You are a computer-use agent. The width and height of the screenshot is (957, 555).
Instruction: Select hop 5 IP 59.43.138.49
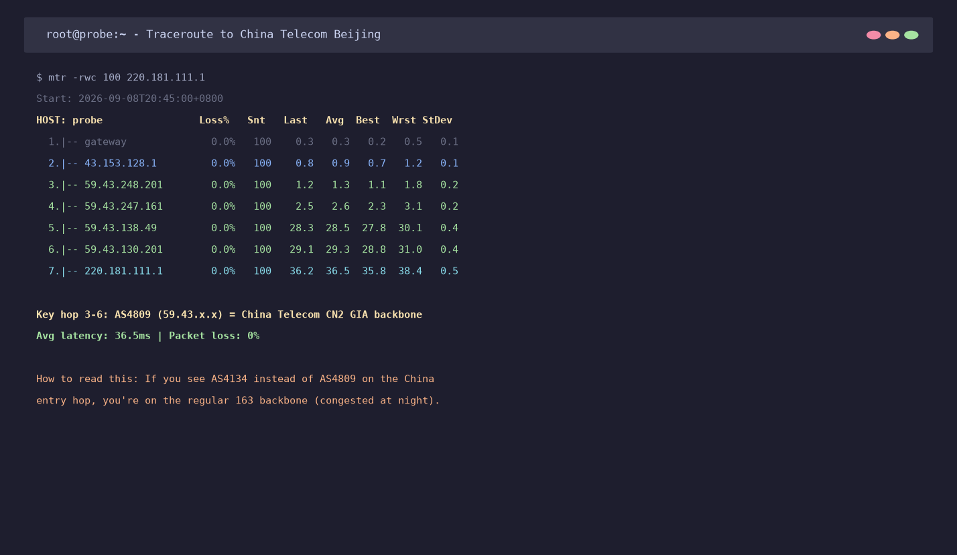coord(121,227)
